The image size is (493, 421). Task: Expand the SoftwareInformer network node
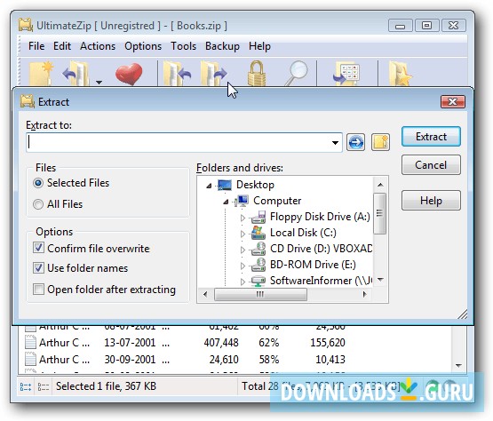(243, 282)
